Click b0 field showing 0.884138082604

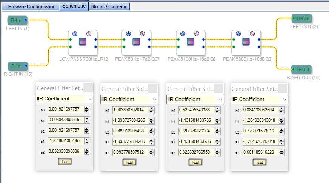(261, 110)
